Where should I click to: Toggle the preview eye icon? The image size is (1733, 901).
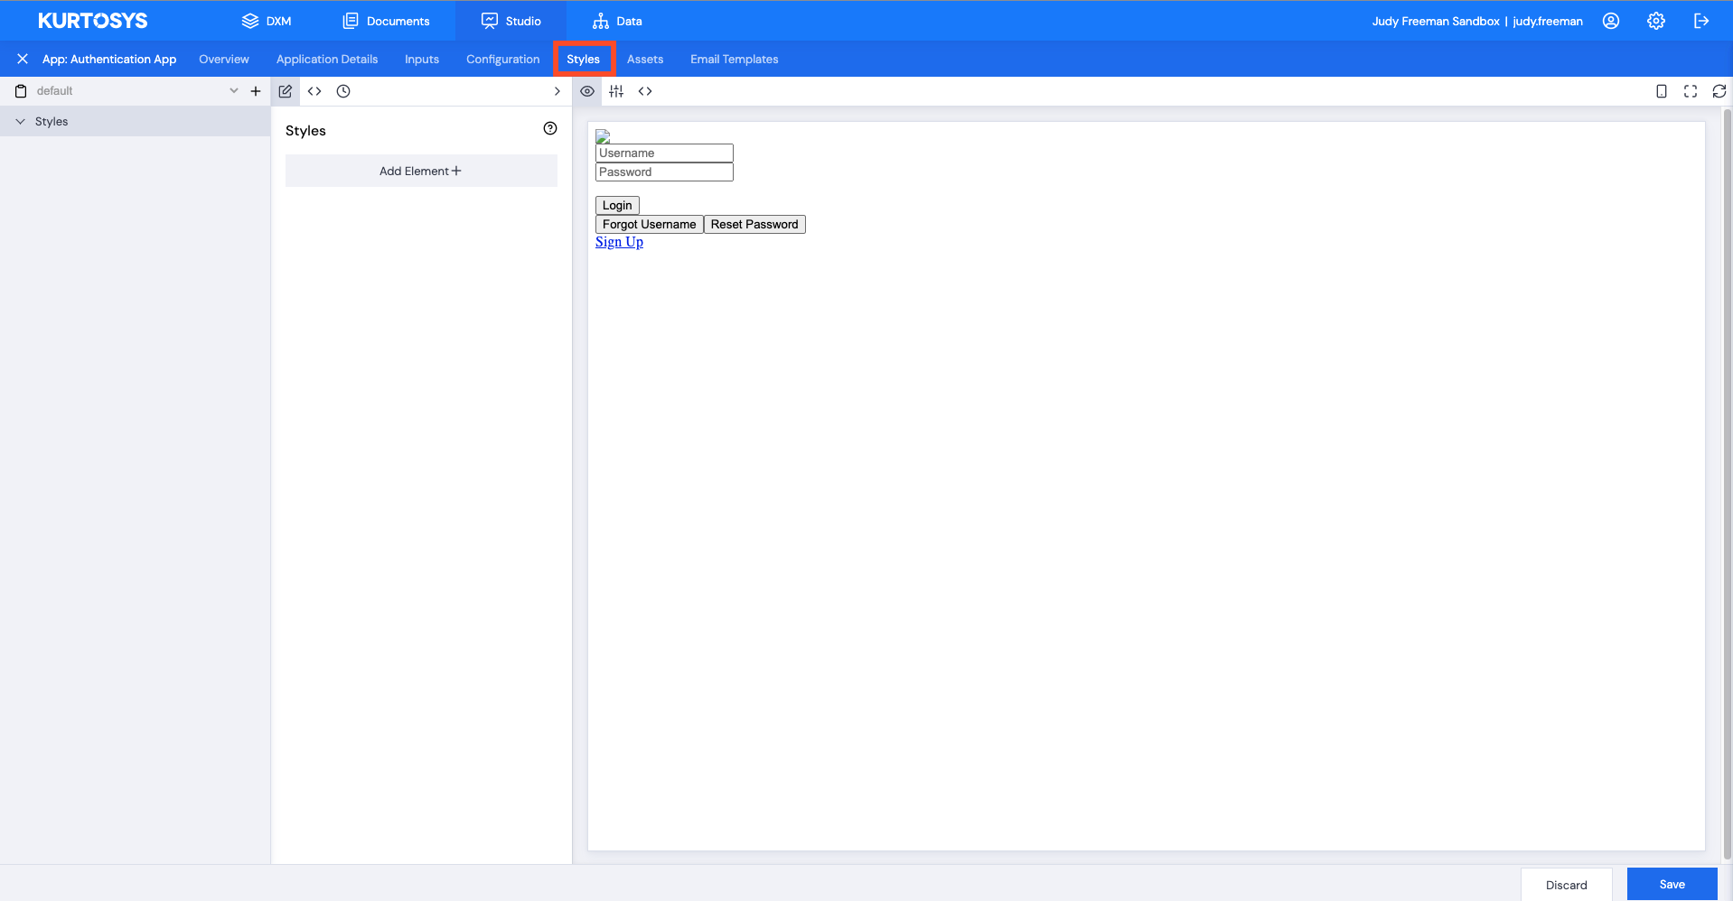[x=587, y=90]
